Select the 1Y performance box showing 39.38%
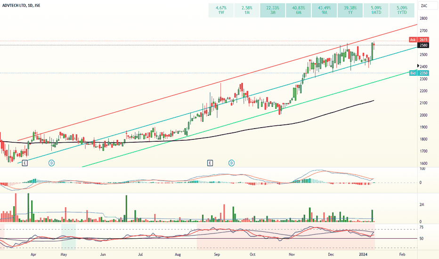The image size is (439, 259). 350,10
